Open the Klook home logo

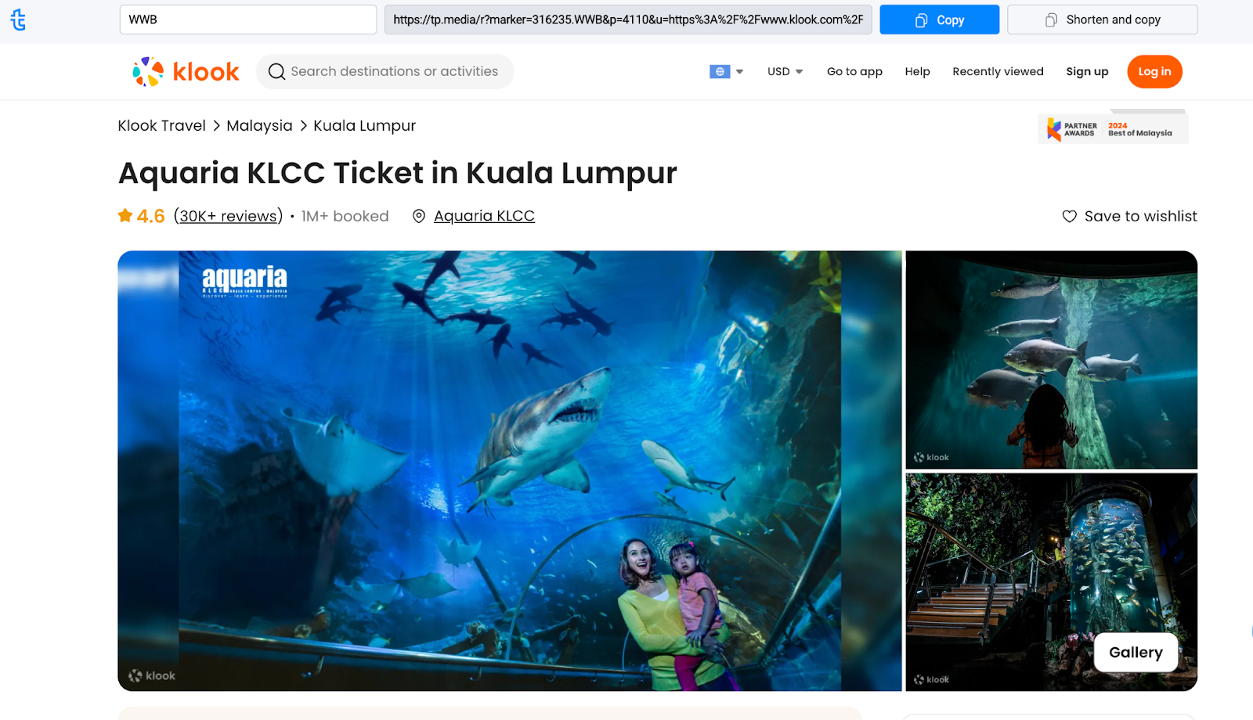(186, 72)
